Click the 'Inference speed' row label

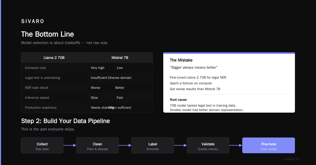(x=37, y=98)
